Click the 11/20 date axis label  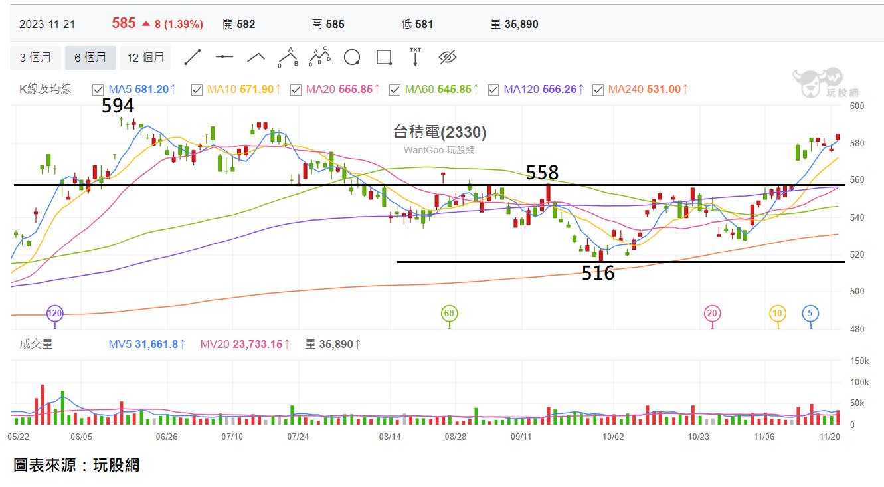pos(830,437)
